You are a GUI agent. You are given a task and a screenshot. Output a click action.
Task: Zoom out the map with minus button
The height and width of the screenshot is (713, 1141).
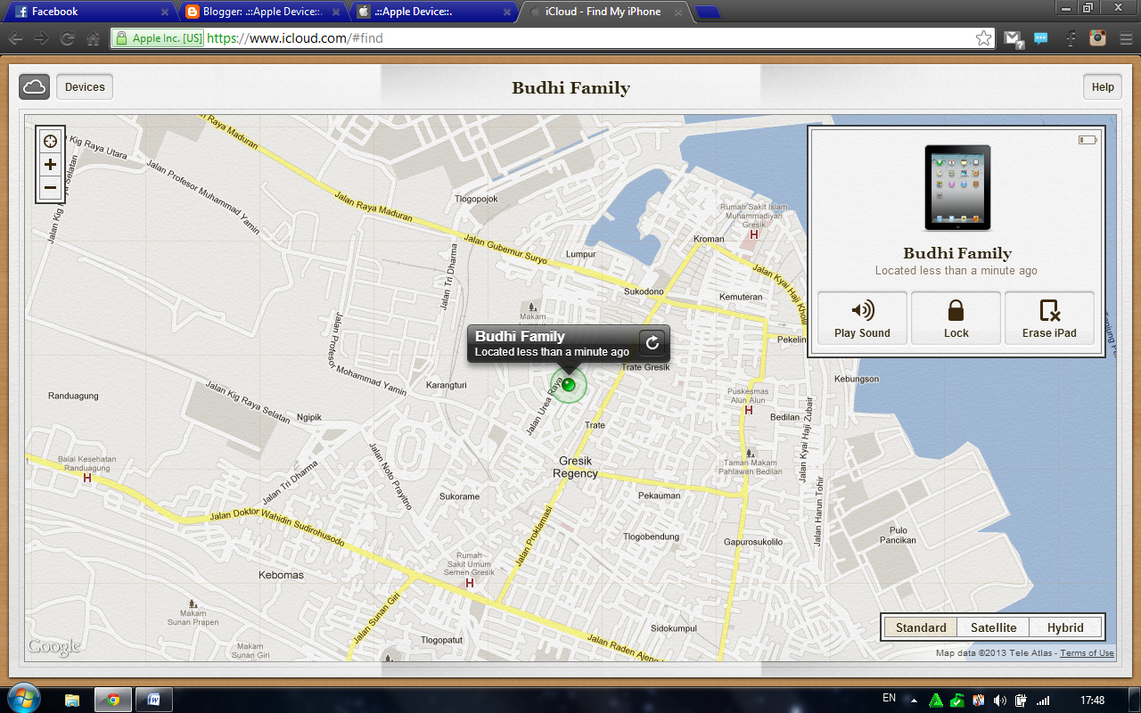coord(50,188)
